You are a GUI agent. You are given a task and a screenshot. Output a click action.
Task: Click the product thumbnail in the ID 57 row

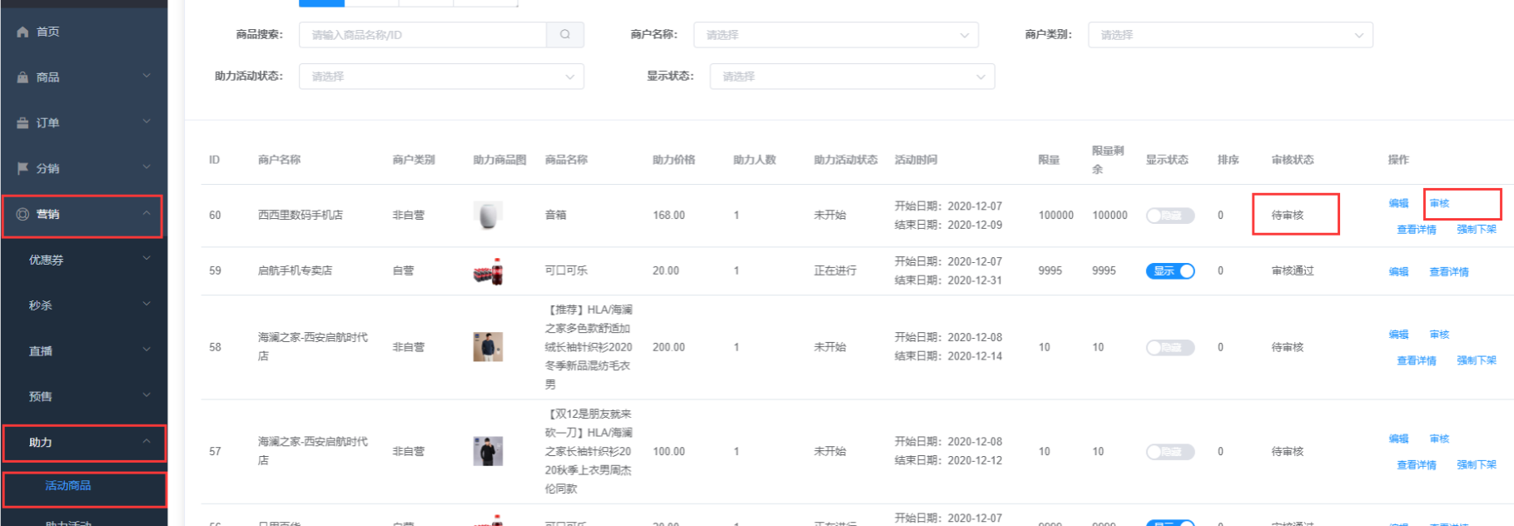coord(488,451)
